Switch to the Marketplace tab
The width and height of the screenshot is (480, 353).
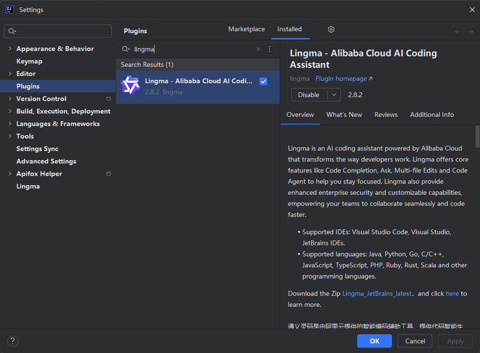coord(246,29)
